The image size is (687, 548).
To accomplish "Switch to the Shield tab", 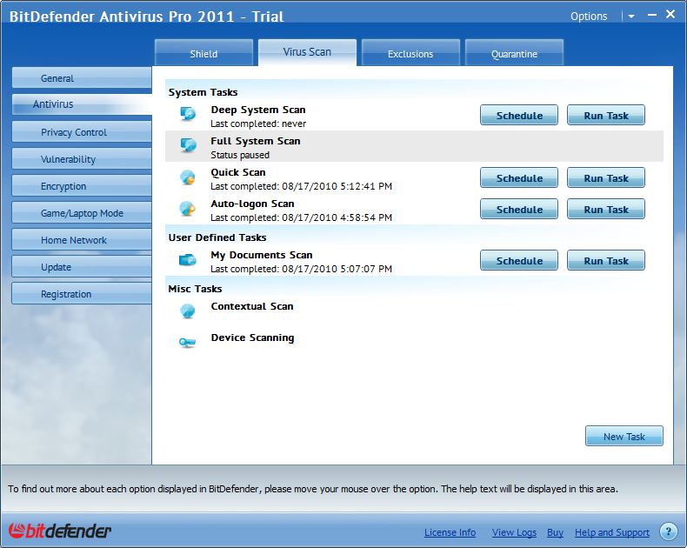I will pyautogui.click(x=203, y=53).
